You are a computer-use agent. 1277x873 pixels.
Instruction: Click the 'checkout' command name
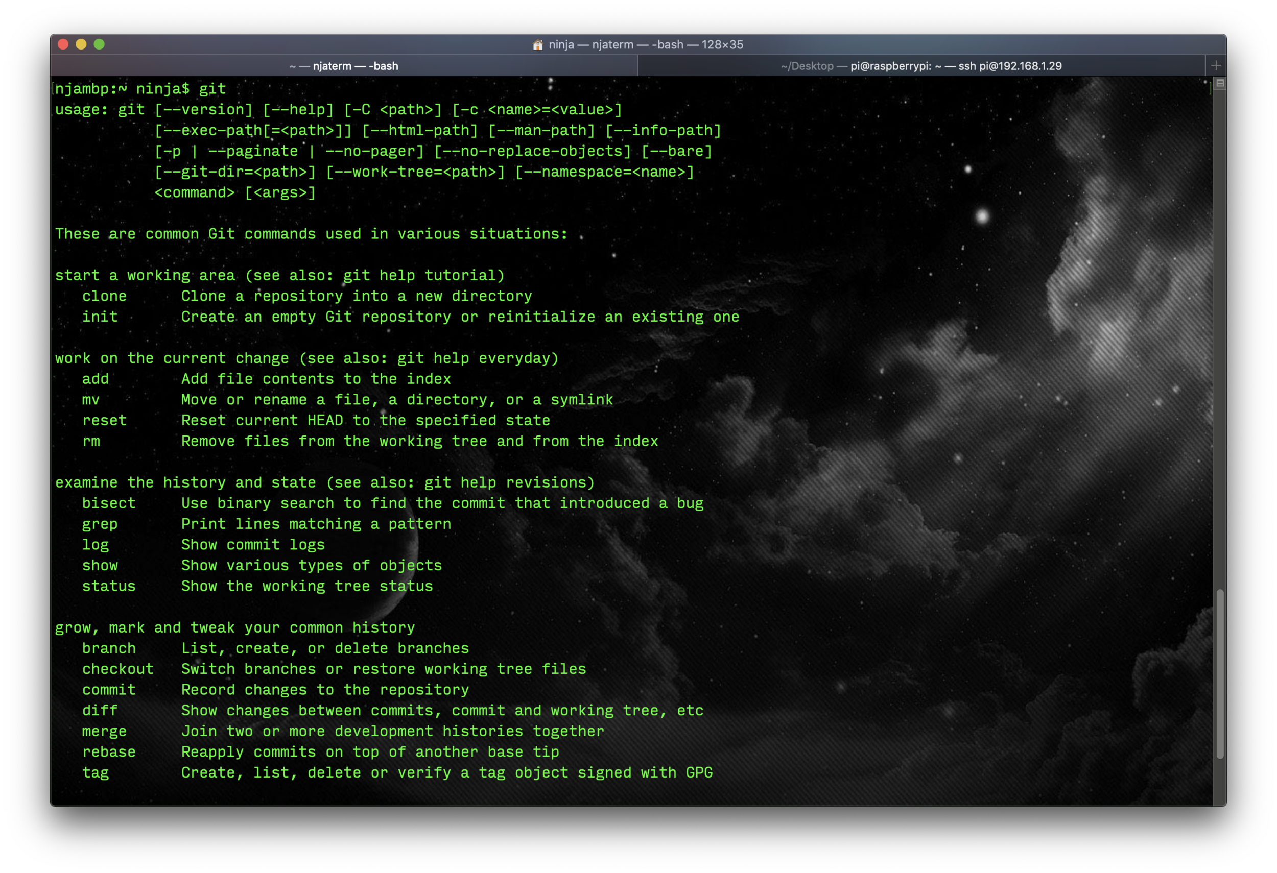pyautogui.click(x=117, y=669)
